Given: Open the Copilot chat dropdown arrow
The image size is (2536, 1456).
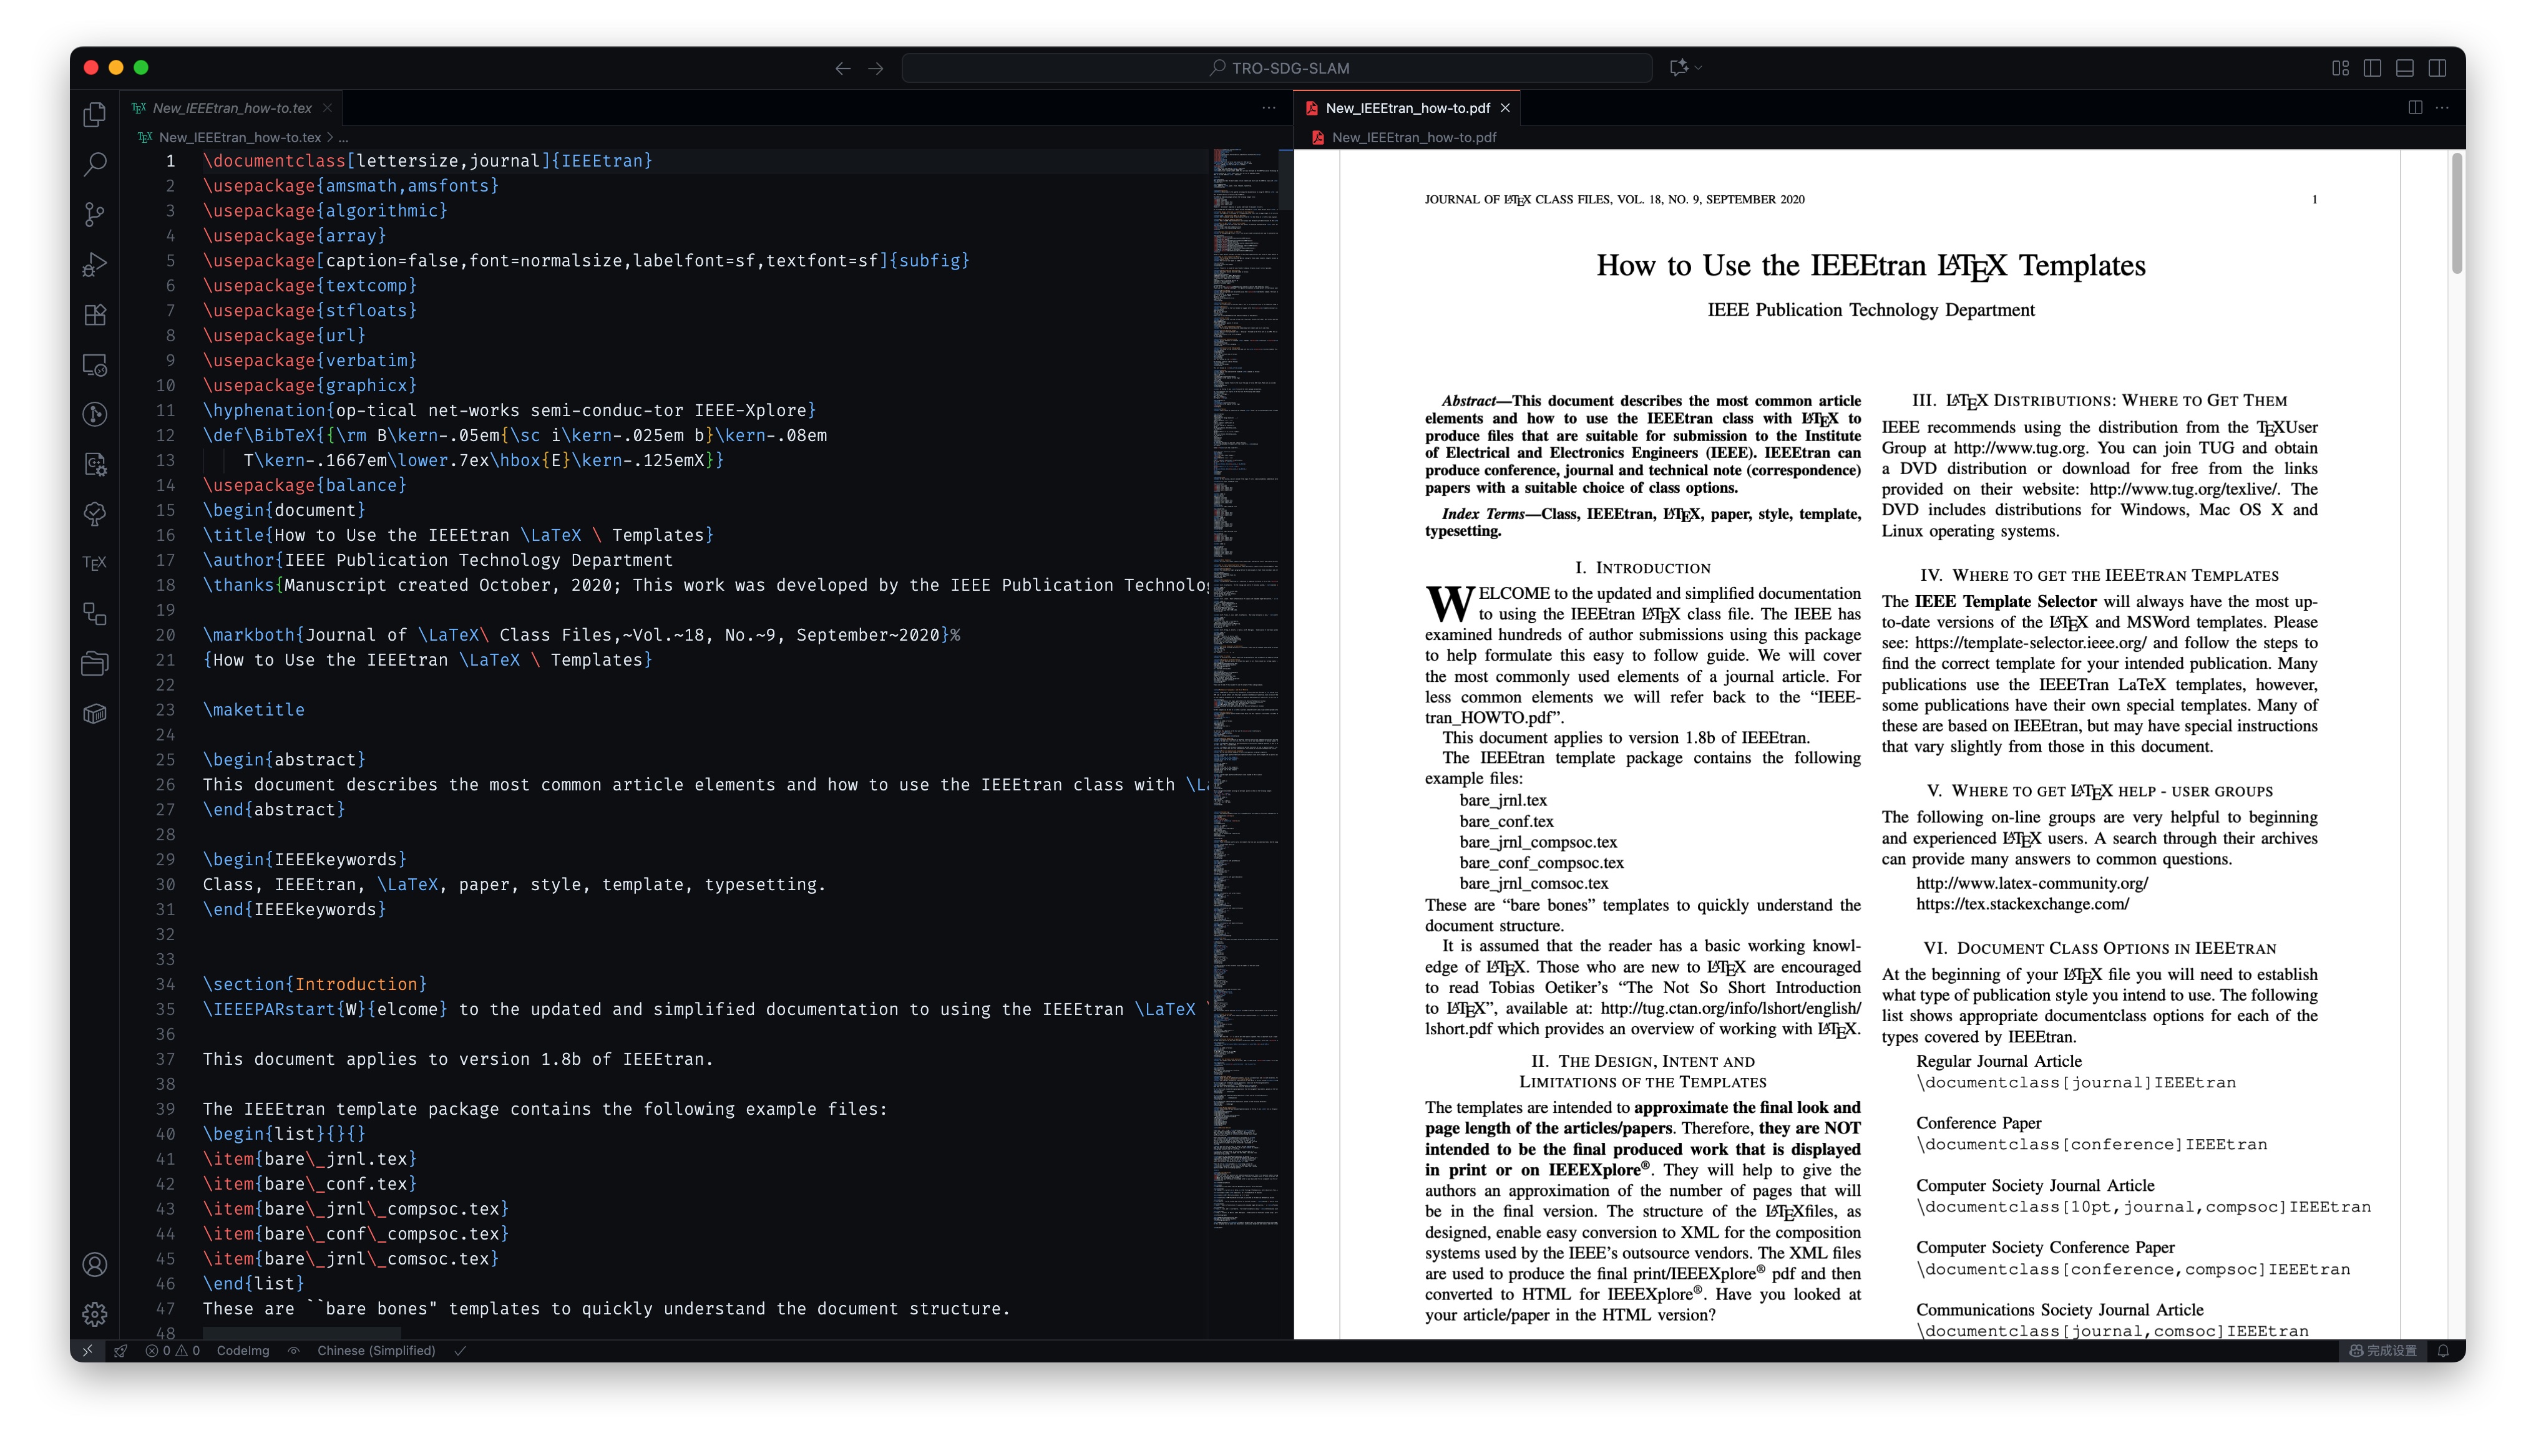Looking at the screenshot, I should tap(1698, 68).
